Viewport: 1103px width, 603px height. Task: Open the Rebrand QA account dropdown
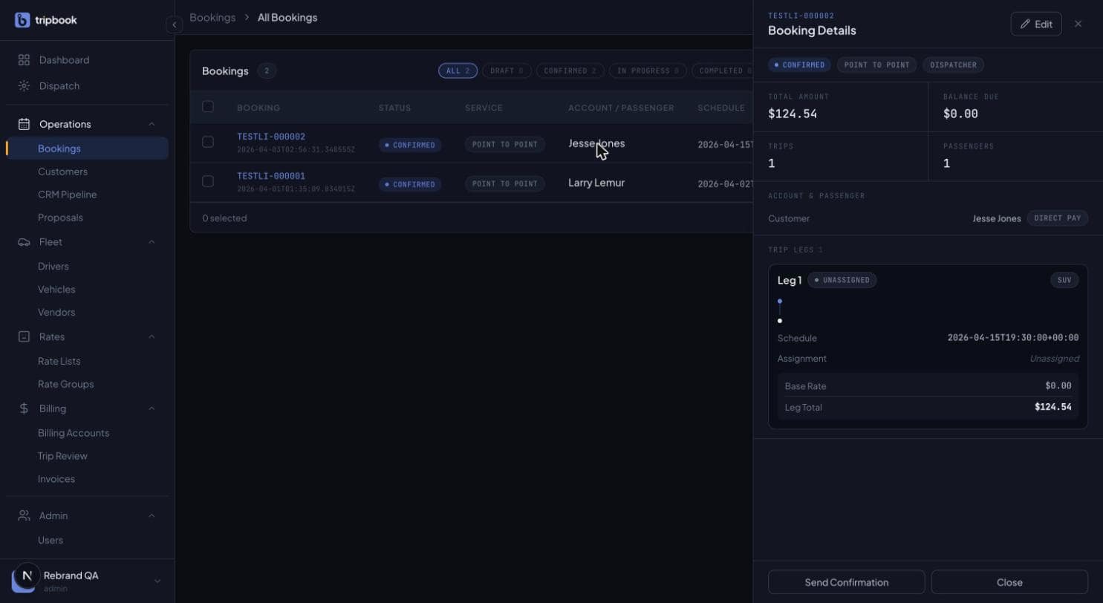click(157, 581)
